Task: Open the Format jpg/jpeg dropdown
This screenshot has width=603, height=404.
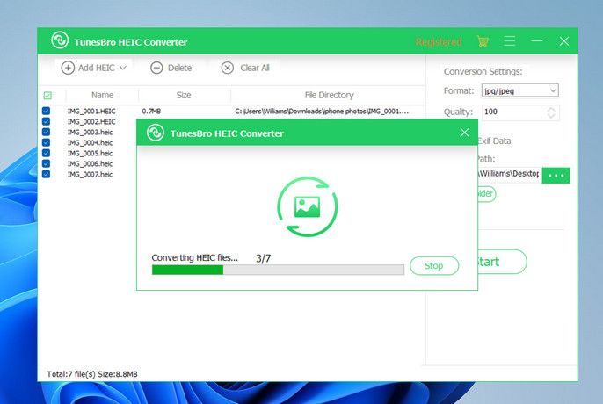Action: click(520, 90)
